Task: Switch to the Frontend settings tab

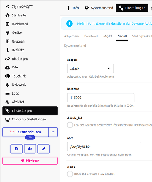Action: tap(91, 36)
